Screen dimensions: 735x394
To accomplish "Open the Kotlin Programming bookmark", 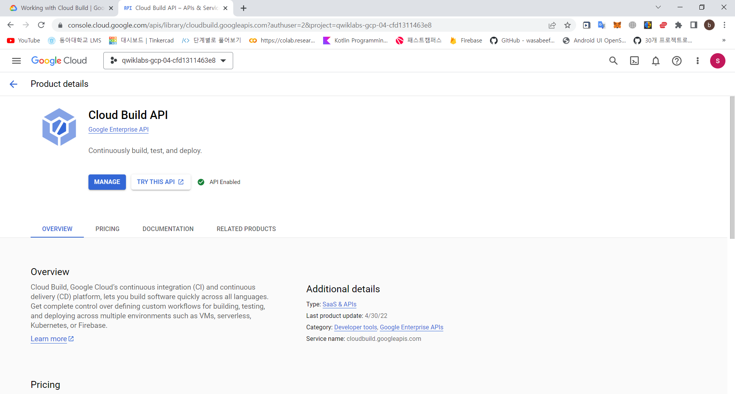I will [x=356, y=41].
